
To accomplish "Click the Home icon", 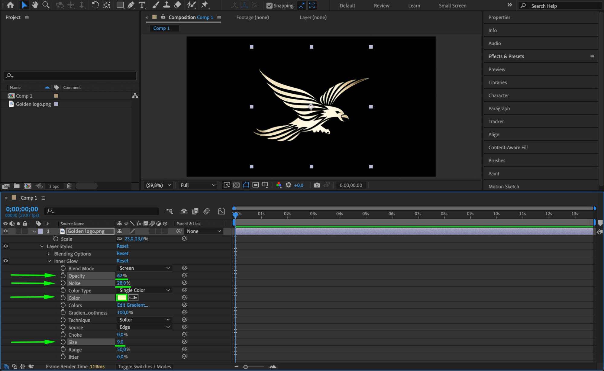I will [10, 5].
